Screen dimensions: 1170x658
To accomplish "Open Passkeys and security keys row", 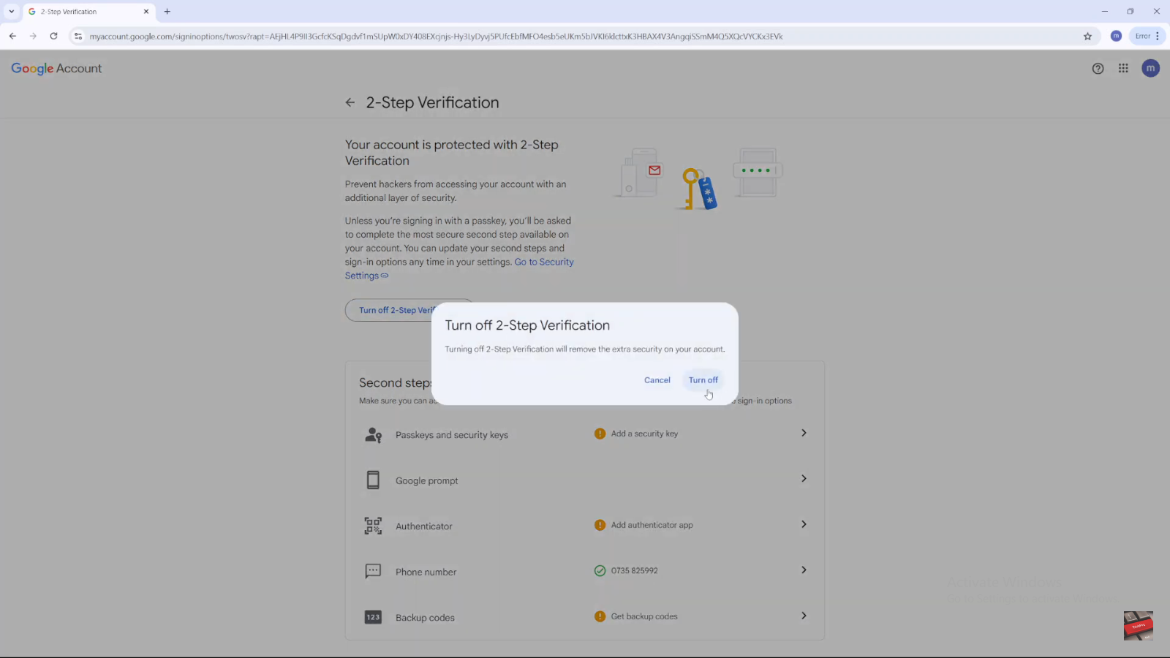I will (585, 434).
